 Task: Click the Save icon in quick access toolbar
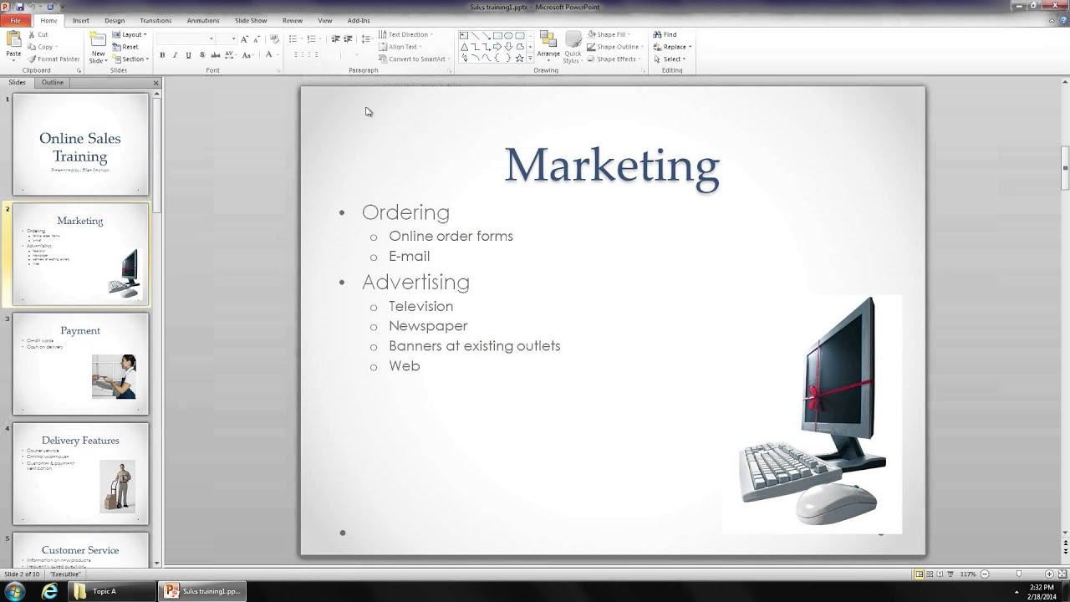click(19, 7)
